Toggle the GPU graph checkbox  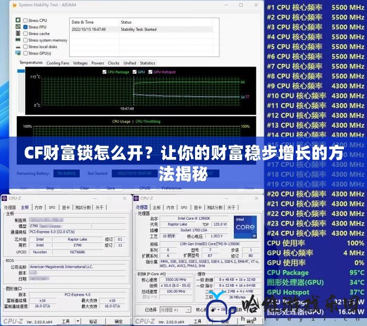coord(135,72)
